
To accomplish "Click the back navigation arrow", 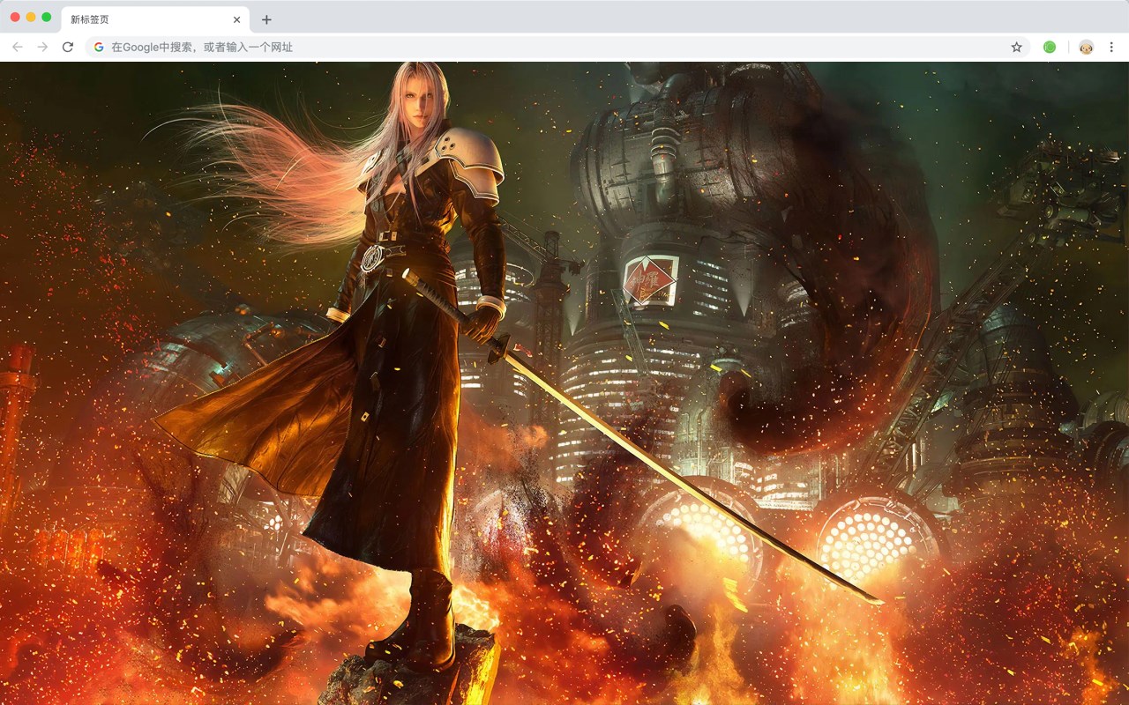I will (18, 47).
